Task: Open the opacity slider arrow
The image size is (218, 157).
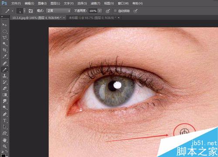Action: click(x=100, y=11)
